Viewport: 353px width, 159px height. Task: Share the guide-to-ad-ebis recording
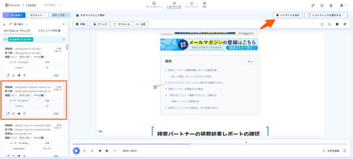pyautogui.click(x=18, y=75)
